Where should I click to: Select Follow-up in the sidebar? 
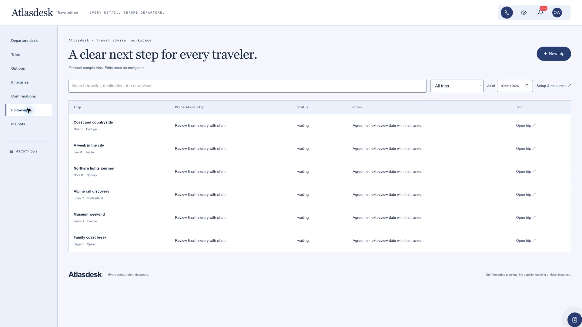pyautogui.click(x=28, y=110)
